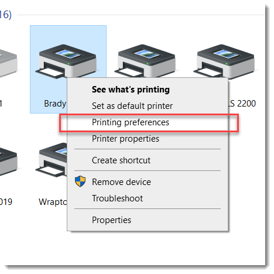Choose Create shortcut

click(x=121, y=160)
